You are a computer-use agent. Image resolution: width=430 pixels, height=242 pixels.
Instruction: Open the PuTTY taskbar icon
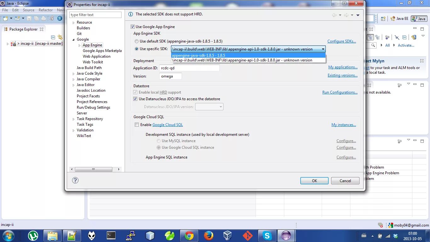pyautogui.click(x=131, y=236)
